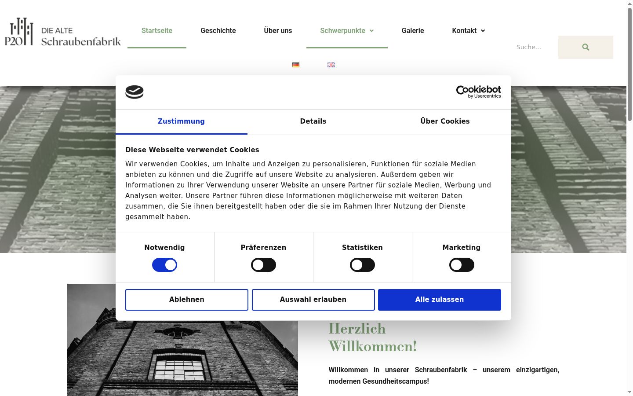Click the page's vertical scrollbar thumb
Screen dimensions: 633x396
629,64
